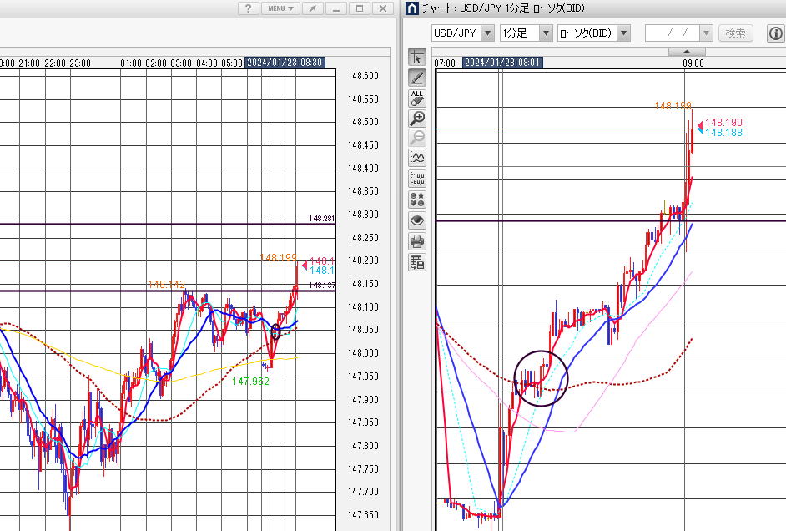
Task: Click the info circle icon at top right
Action: click(x=775, y=33)
